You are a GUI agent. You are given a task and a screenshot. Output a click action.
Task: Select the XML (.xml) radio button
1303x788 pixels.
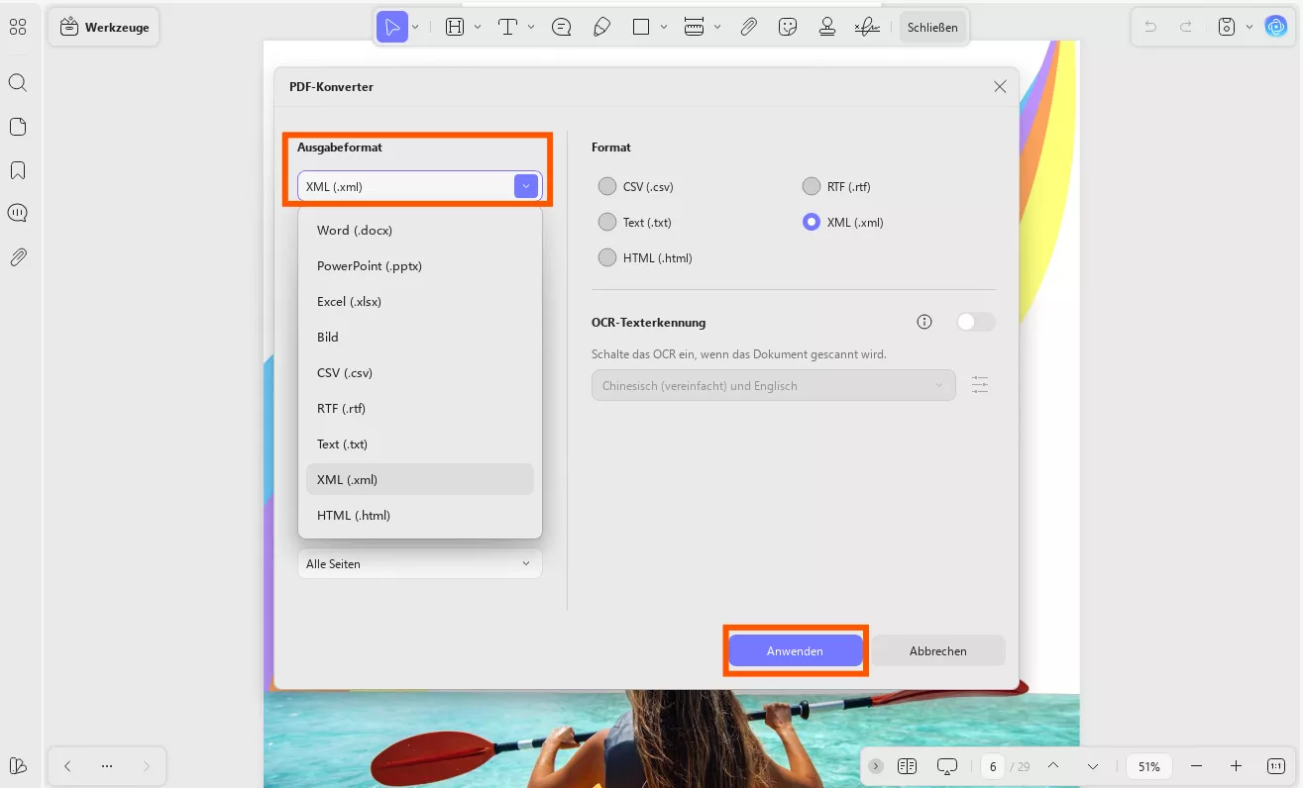(x=812, y=222)
